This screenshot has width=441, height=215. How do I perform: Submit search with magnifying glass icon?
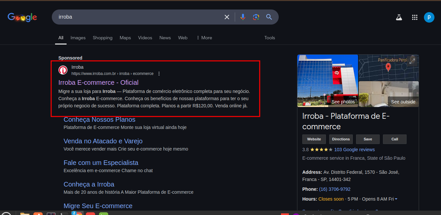(269, 17)
